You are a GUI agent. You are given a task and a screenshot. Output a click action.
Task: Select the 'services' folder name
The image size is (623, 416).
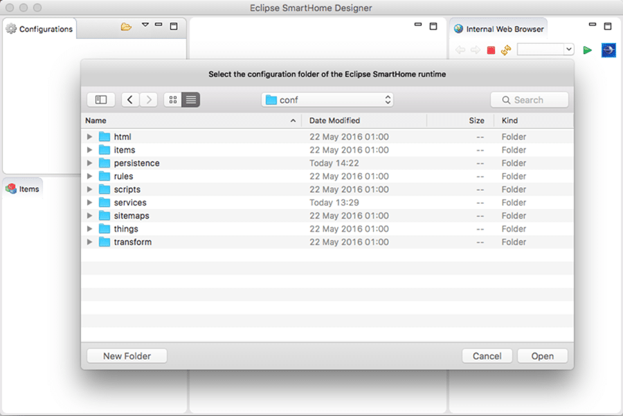pos(130,202)
